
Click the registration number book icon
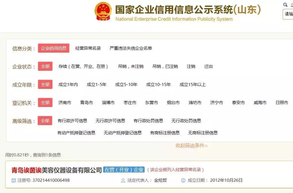(x=13, y=180)
